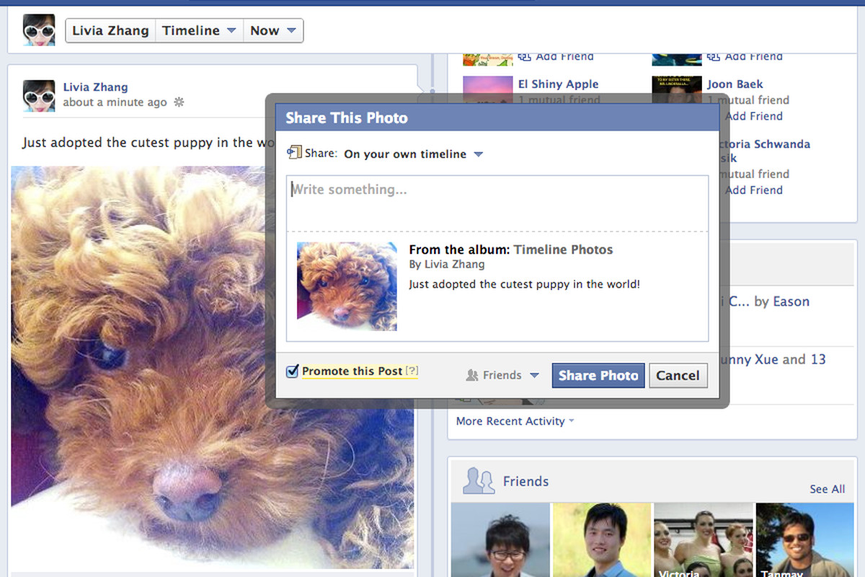Click the profile avatar in the top bar
The image size is (865, 577).
point(39,30)
